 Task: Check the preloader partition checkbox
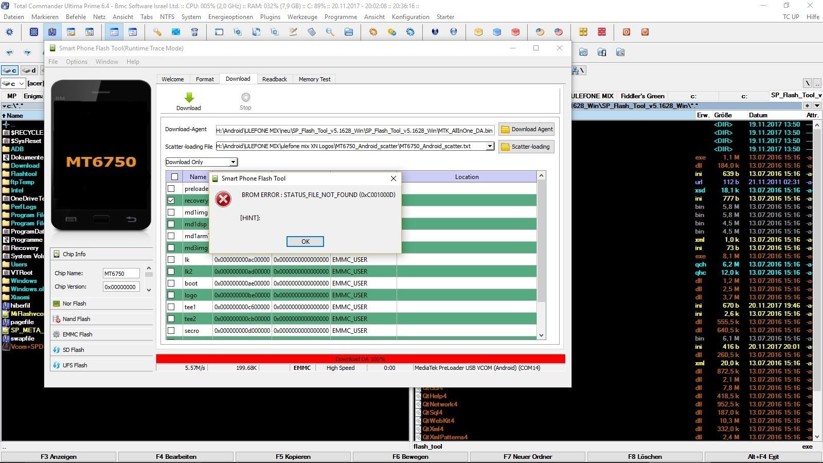point(171,189)
